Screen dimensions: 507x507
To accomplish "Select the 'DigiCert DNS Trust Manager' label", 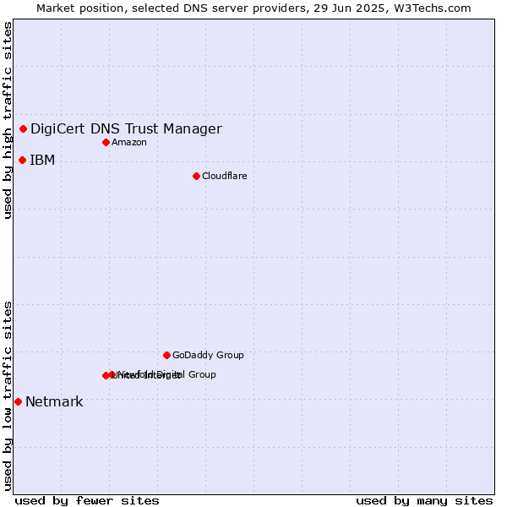I will point(126,129).
